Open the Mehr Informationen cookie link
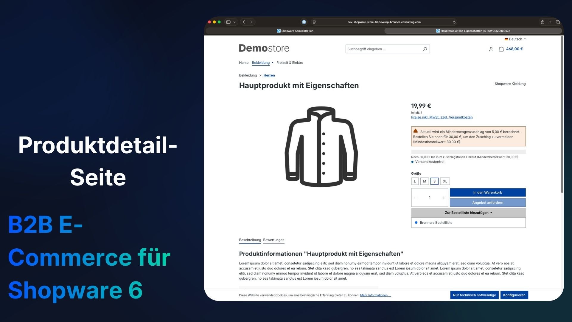Screen dimensions: 572x322 point(375,295)
